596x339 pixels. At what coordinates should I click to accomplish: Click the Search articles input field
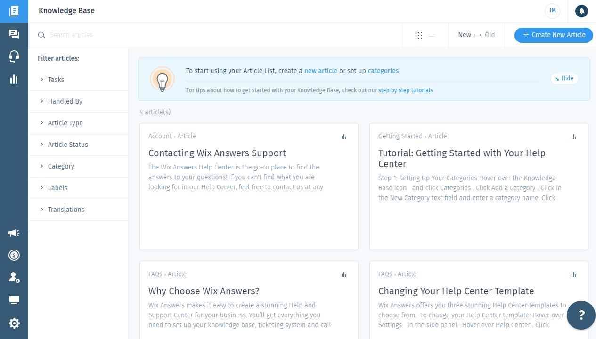coord(221,35)
